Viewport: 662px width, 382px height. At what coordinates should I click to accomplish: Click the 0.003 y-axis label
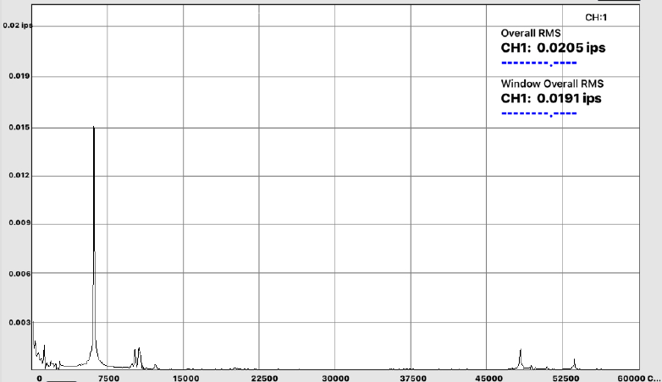click(19, 323)
